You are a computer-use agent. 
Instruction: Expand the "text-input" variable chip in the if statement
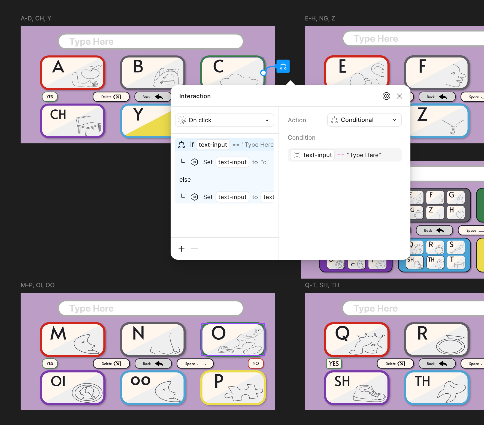click(213, 145)
